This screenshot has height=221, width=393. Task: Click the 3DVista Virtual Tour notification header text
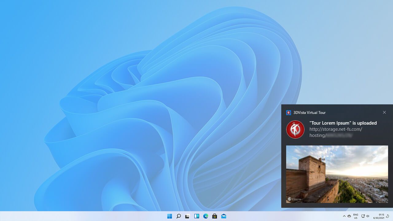[x=309, y=113]
